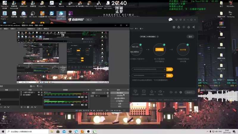Click Start Recording button in OBS controls
The width and height of the screenshot is (238, 134).
(x=120, y=96)
